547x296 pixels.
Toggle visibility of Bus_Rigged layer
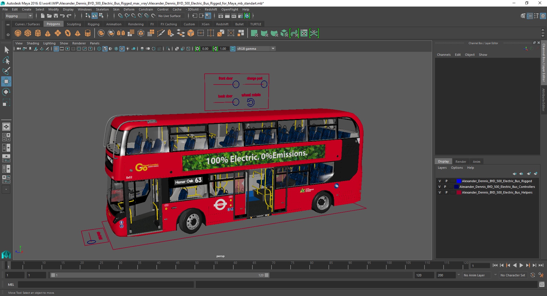pyautogui.click(x=440, y=181)
